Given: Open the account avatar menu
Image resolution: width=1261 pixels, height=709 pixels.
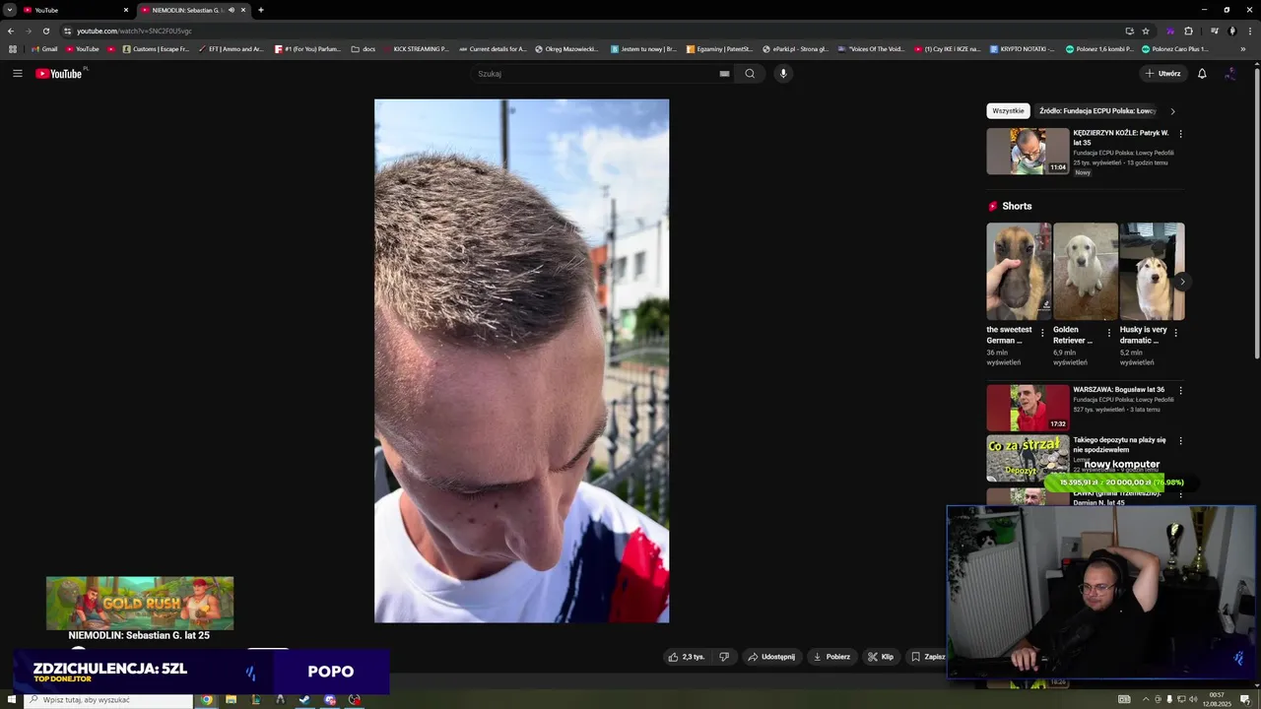Looking at the screenshot, I should (1230, 74).
